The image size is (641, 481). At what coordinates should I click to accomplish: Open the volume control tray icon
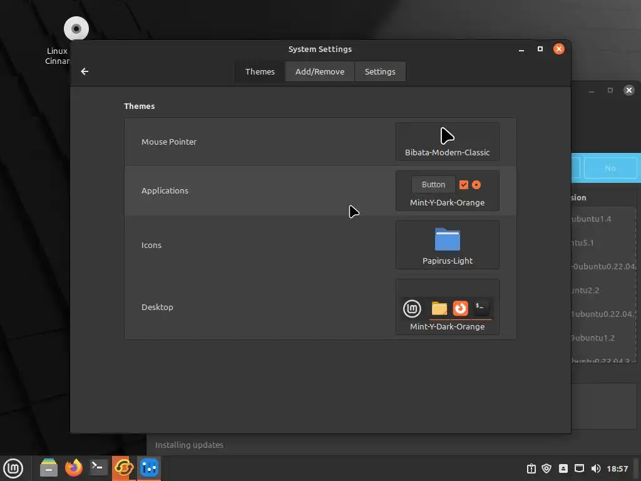(x=596, y=468)
